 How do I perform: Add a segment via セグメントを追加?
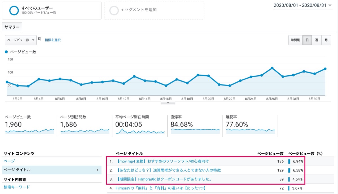[x=154, y=11]
